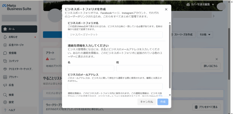The image size is (233, 114).
Task: Open プランナー in the sidebar
Action: pyautogui.click(x=19, y=77)
